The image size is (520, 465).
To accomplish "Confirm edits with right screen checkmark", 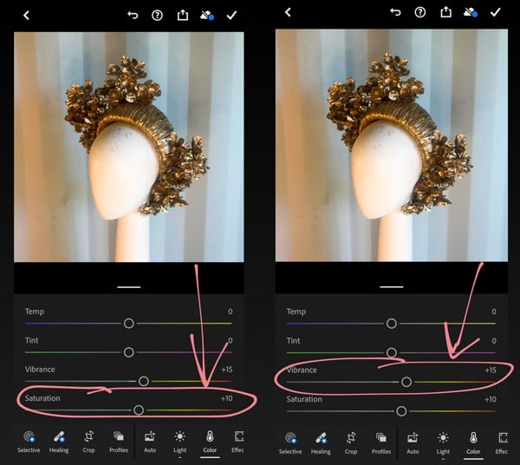I will pyautogui.click(x=495, y=13).
